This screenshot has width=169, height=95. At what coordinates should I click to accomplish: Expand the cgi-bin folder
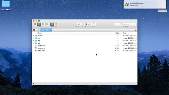click(x=34, y=36)
